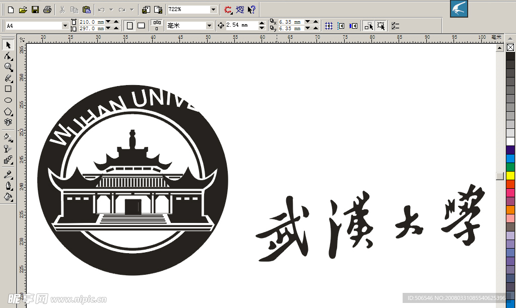Image resolution: width=516 pixels, height=308 pixels.
Task: Undo the last action with undo arrow
Action: 101,10
